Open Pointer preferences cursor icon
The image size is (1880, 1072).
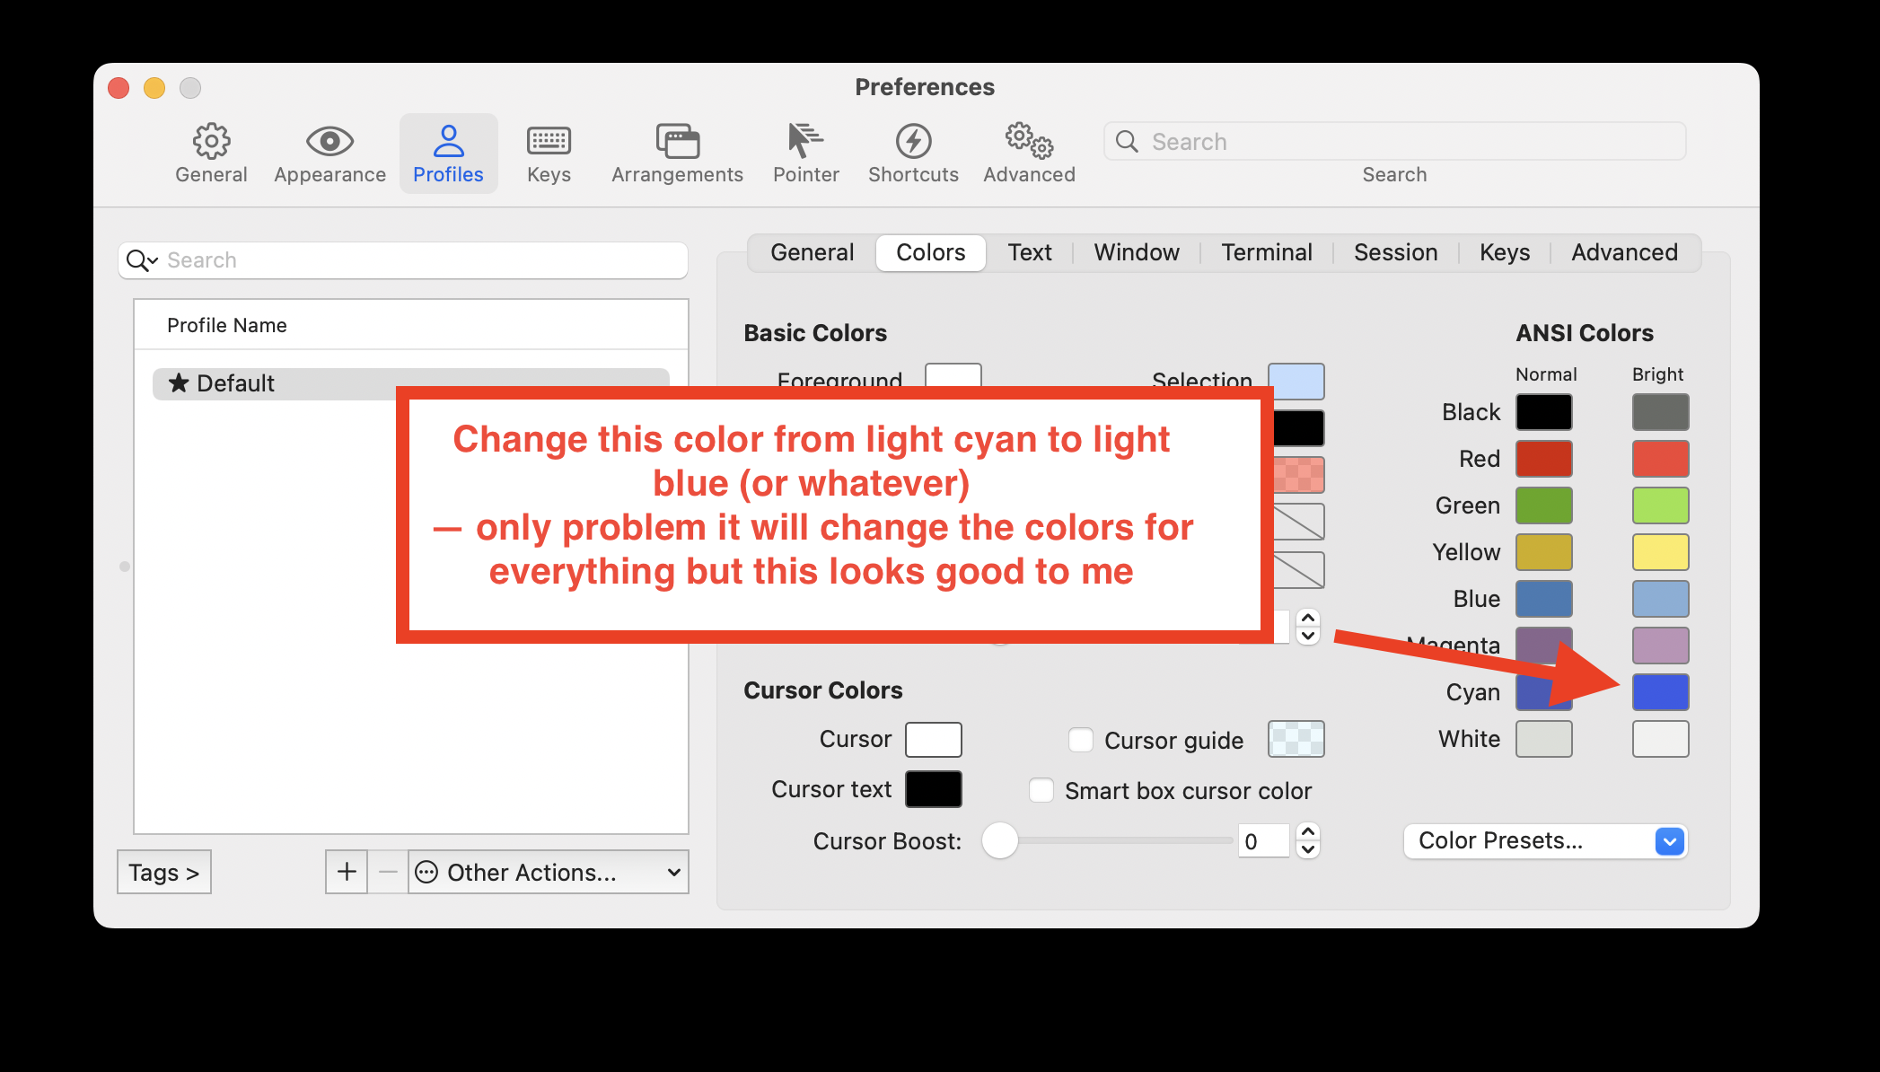click(x=805, y=141)
